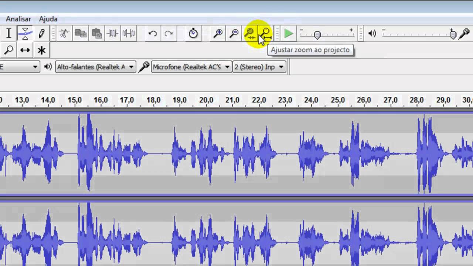Click microphone icon beside Microfone dropdown
This screenshot has width=473, height=266.
144,67
